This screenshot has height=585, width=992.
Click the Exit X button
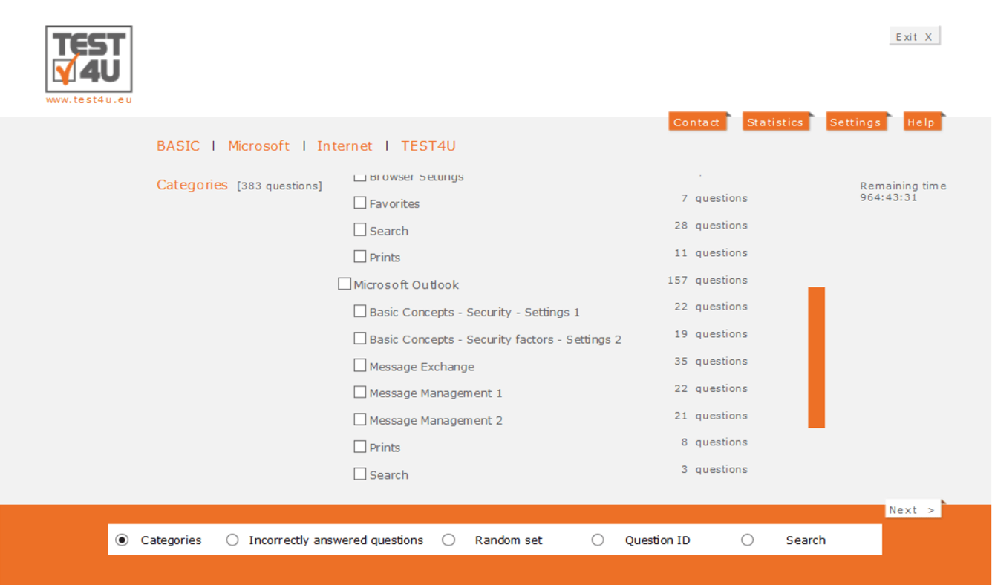(915, 36)
